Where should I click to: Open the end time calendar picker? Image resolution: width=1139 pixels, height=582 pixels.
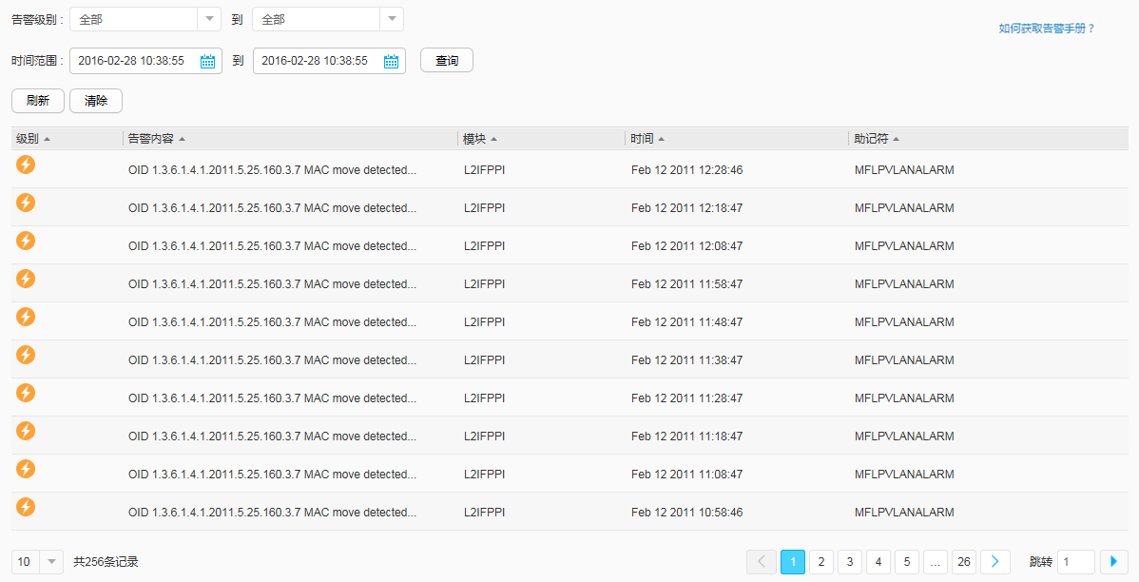point(391,61)
